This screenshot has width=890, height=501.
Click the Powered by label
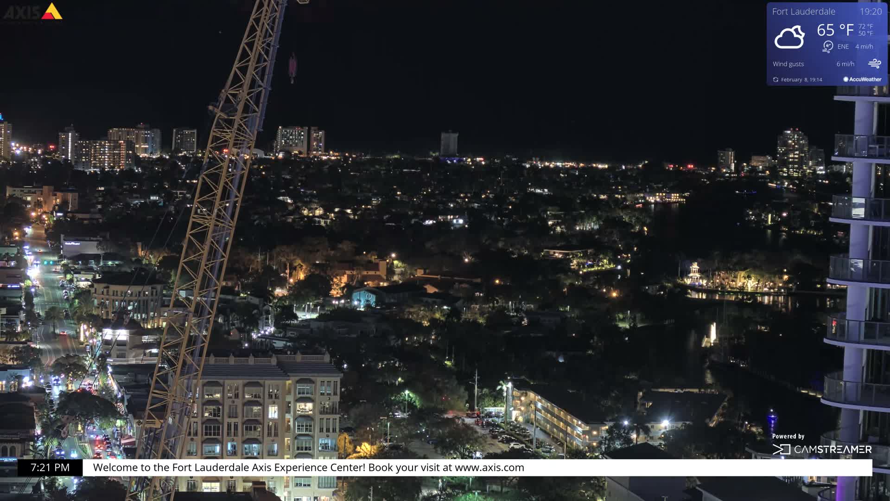pos(788,437)
